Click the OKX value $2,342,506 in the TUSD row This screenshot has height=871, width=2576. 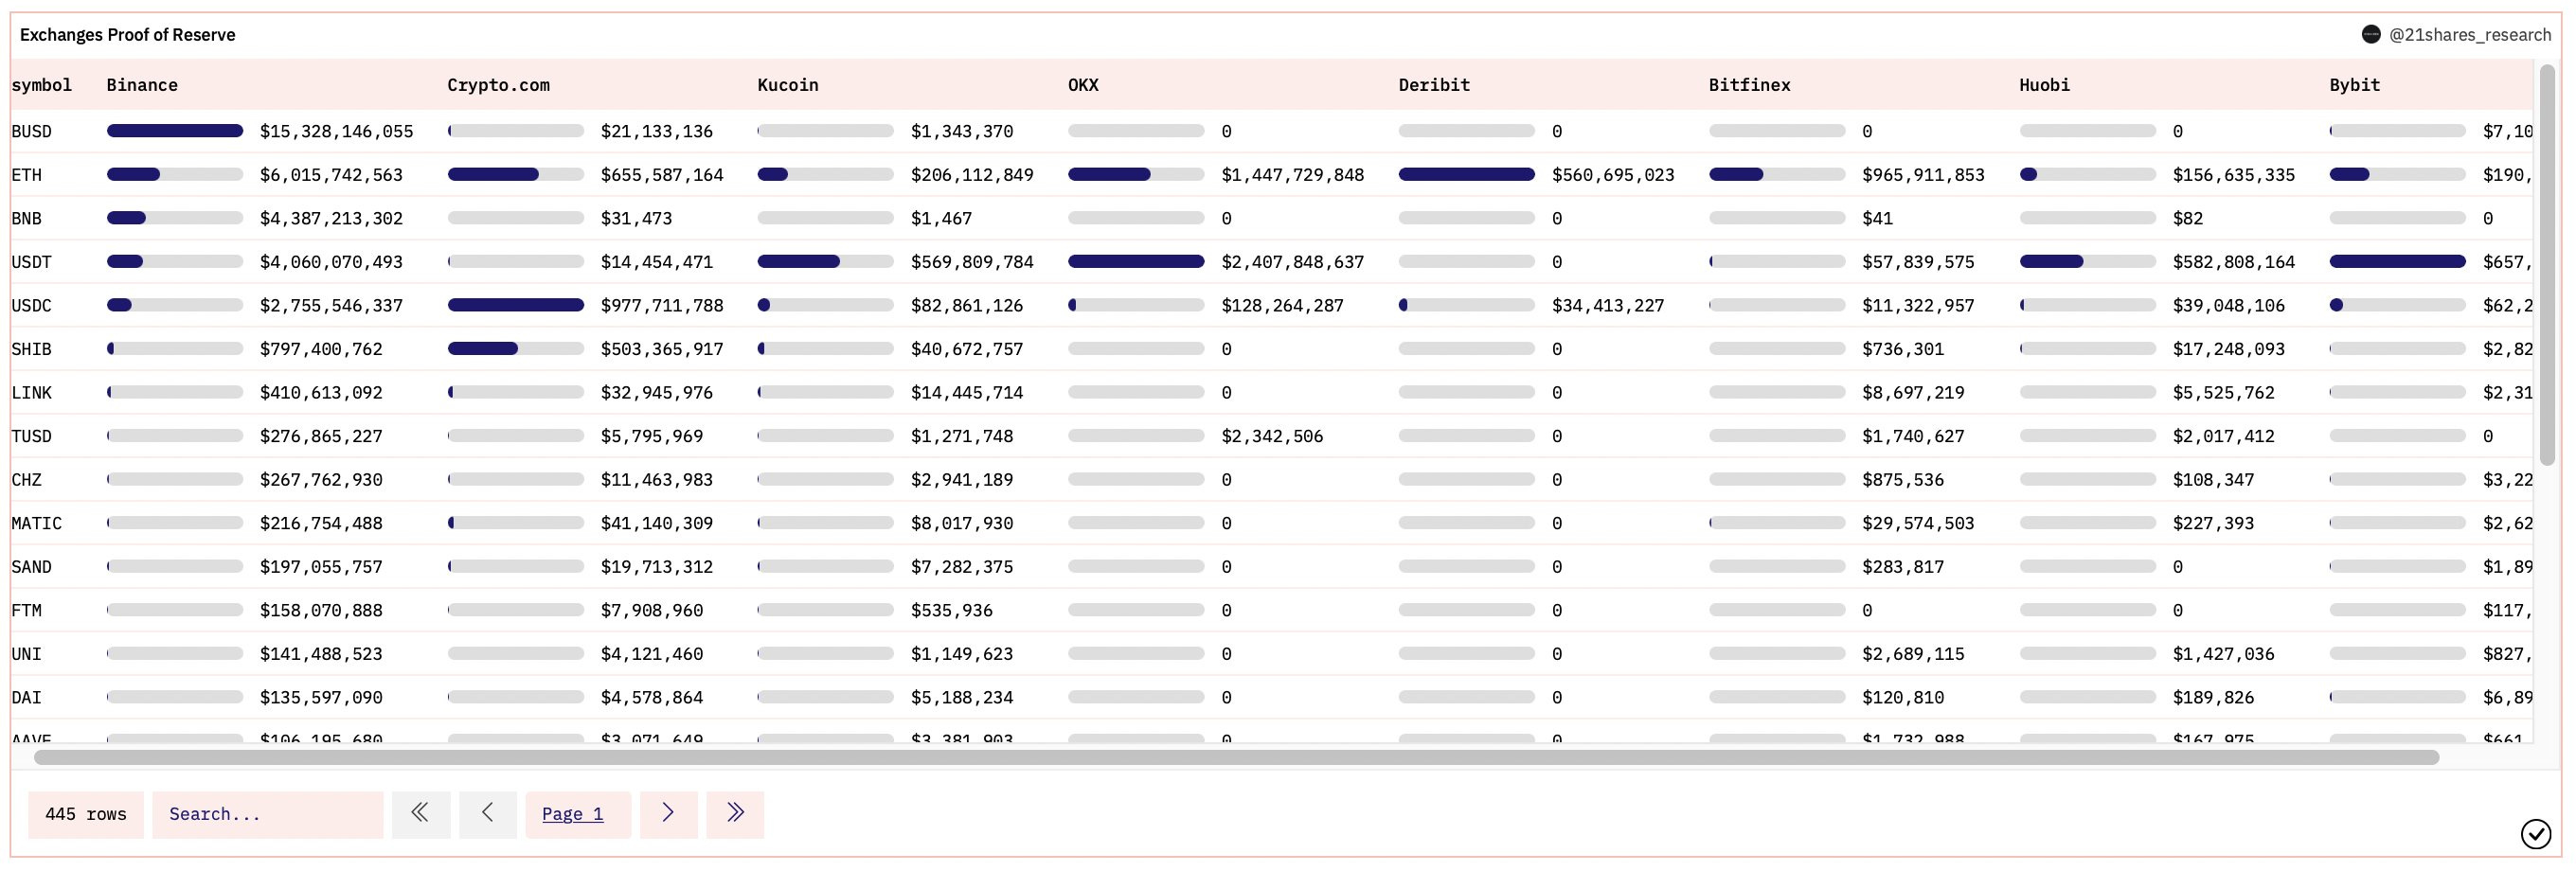point(1272,436)
